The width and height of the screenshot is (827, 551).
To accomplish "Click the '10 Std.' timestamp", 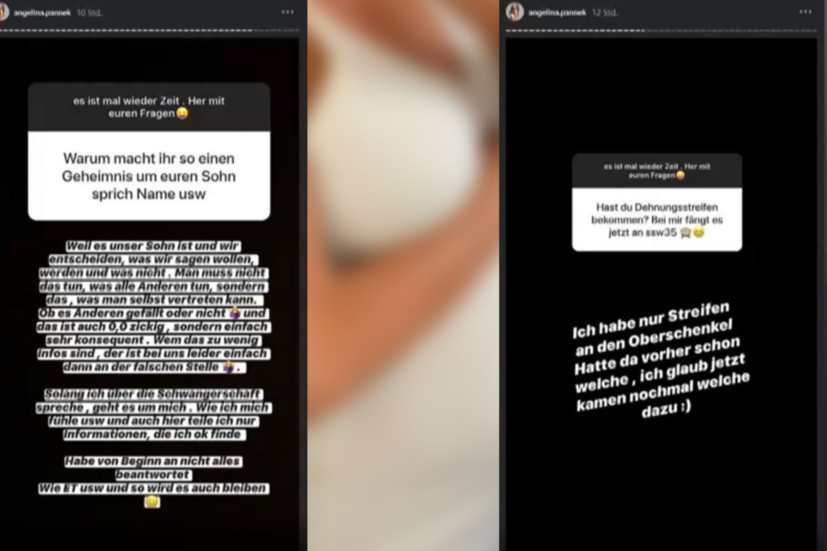I will click(x=89, y=13).
